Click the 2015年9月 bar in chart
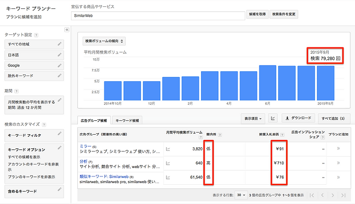355x204 pixels. coord(325,83)
